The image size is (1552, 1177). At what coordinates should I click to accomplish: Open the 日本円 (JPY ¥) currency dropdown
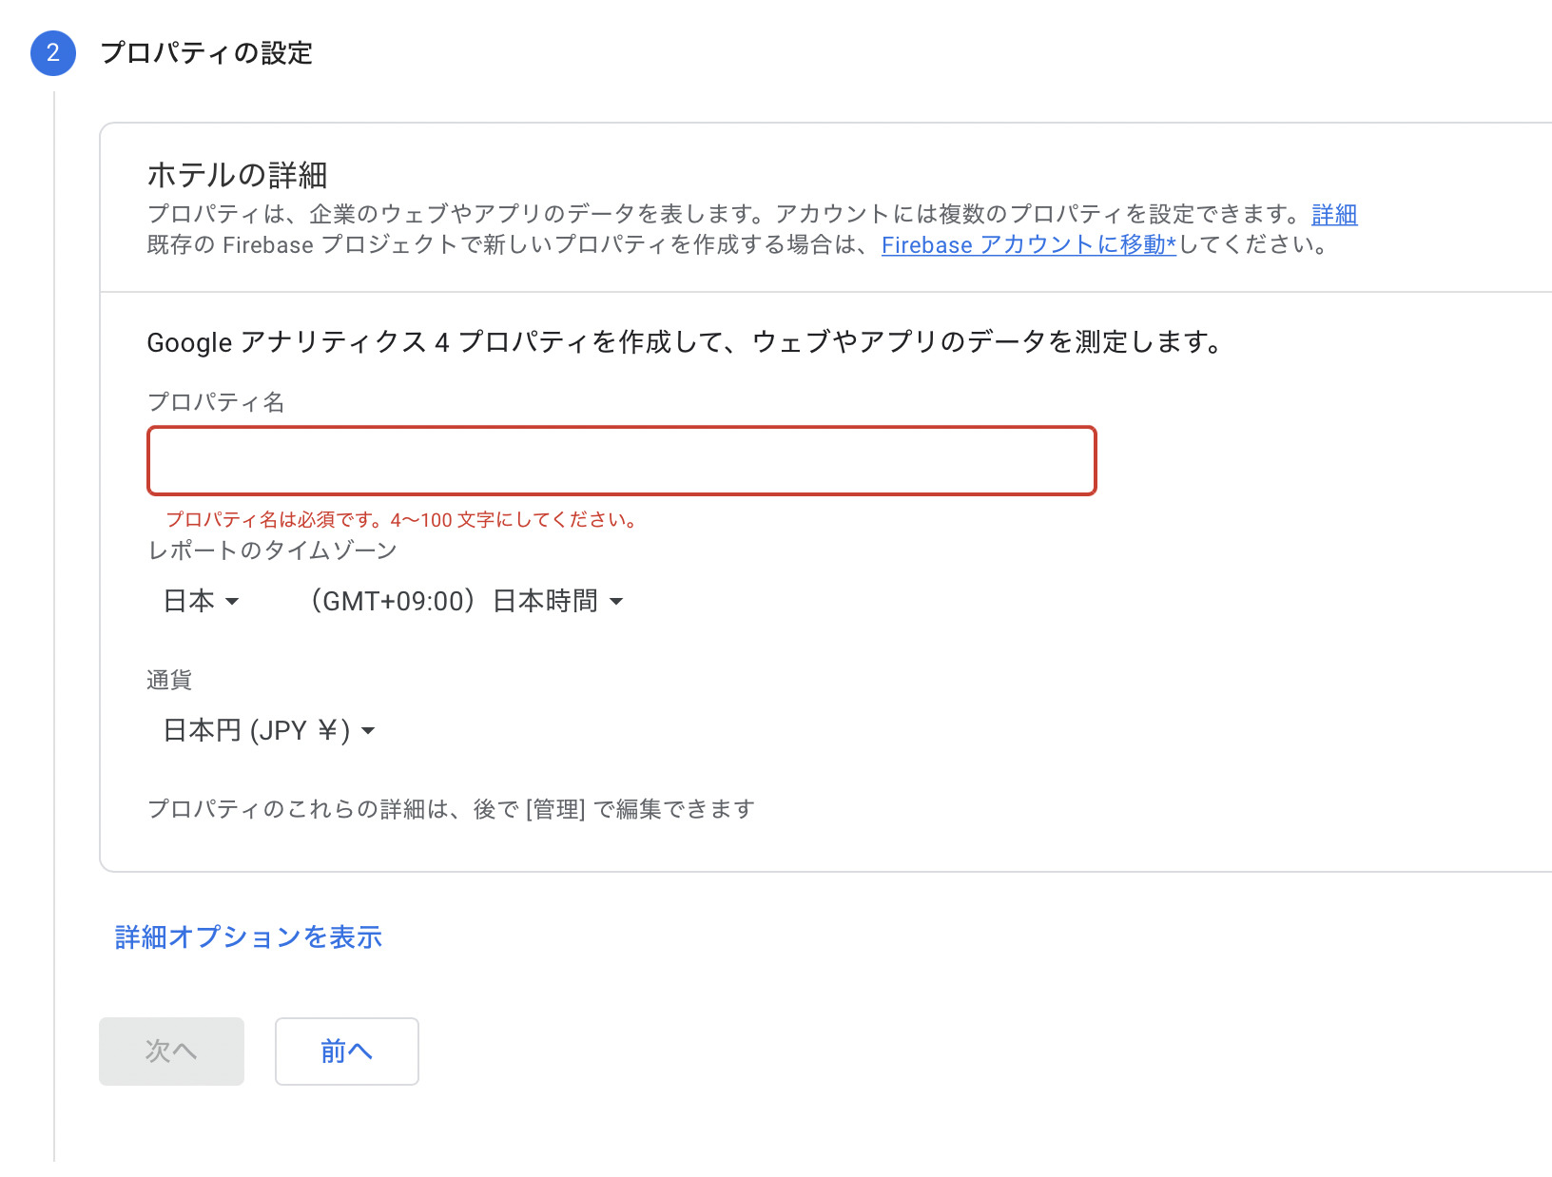(x=270, y=730)
